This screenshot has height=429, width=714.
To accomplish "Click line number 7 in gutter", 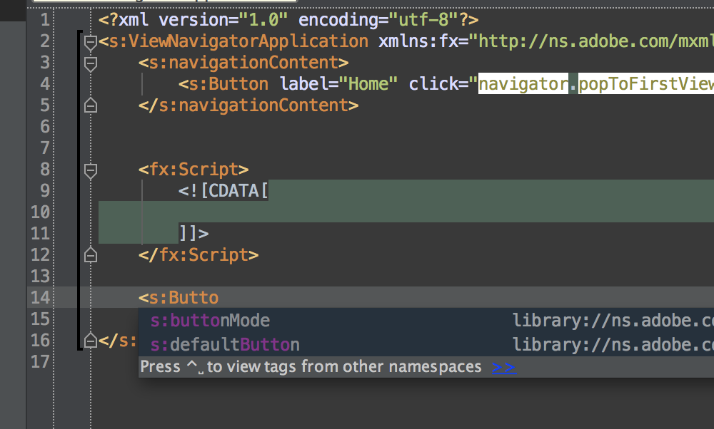I will point(44,148).
